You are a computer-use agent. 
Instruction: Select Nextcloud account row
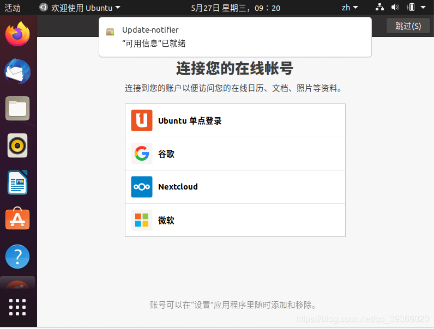click(236, 187)
